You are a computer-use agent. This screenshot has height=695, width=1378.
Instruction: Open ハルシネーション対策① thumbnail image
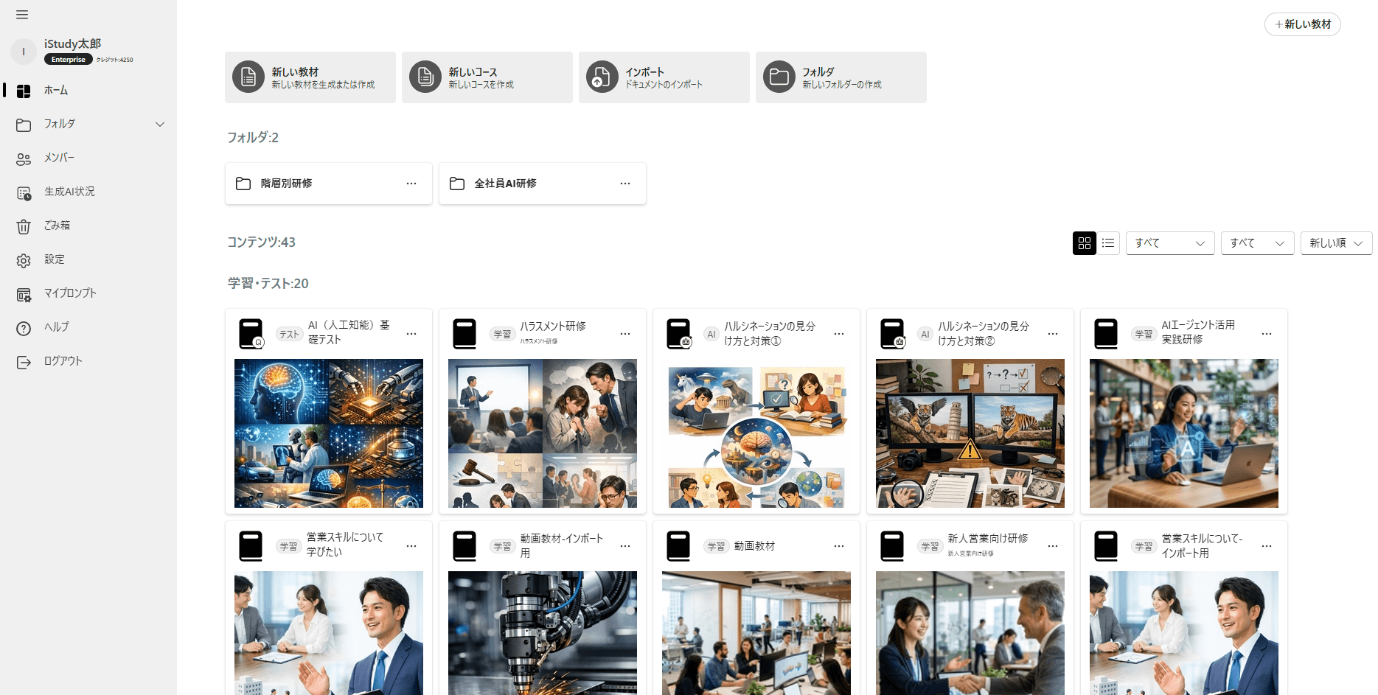[x=756, y=433]
